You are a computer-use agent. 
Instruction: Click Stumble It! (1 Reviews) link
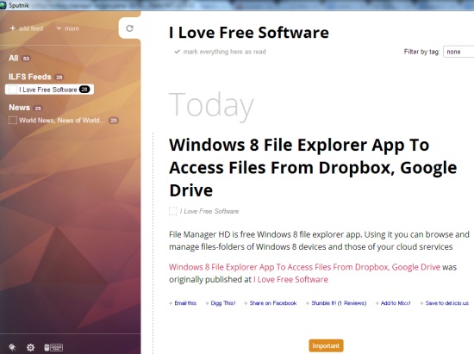pos(339,303)
